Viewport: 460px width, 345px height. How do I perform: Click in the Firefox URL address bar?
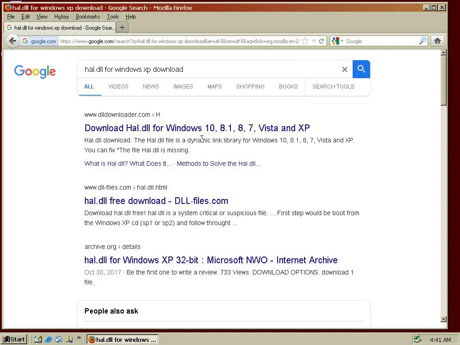pos(180,41)
